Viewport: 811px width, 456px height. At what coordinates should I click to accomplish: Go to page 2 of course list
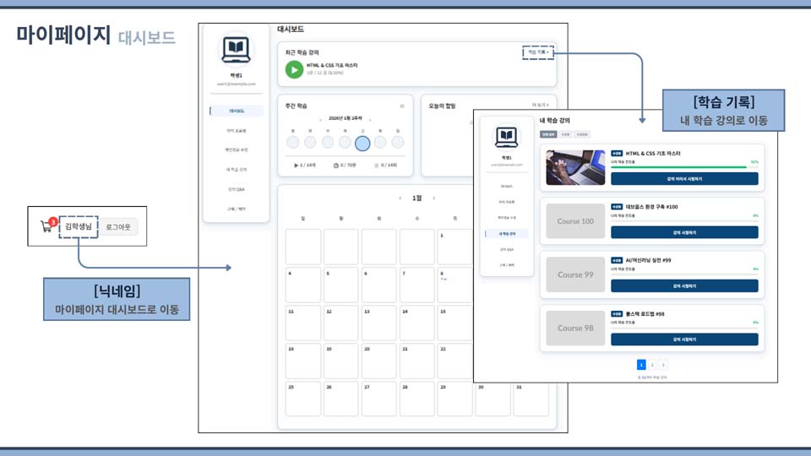(652, 365)
